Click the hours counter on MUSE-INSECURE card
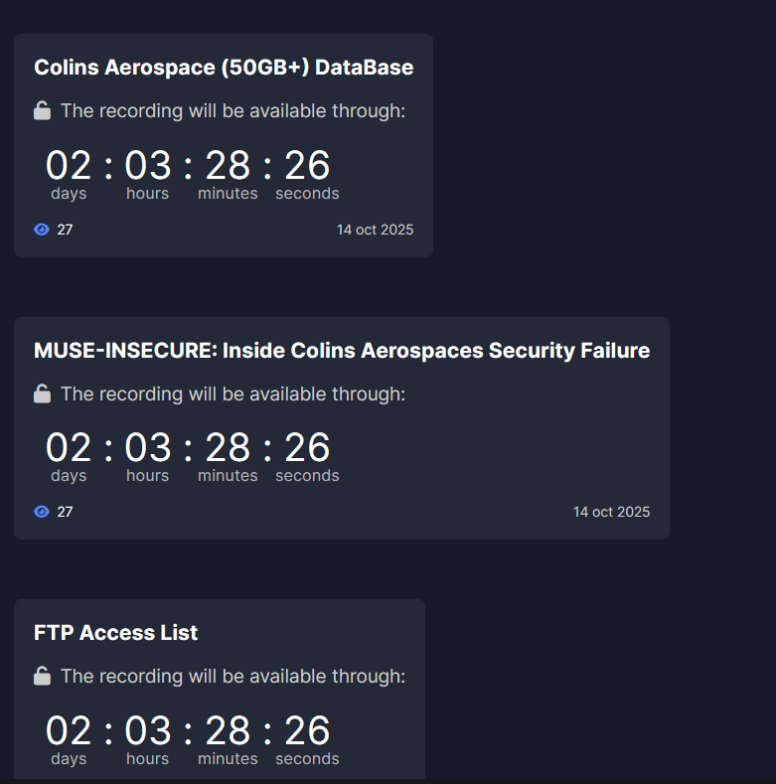Image resolution: width=776 pixels, height=784 pixels. pyautogui.click(x=148, y=449)
